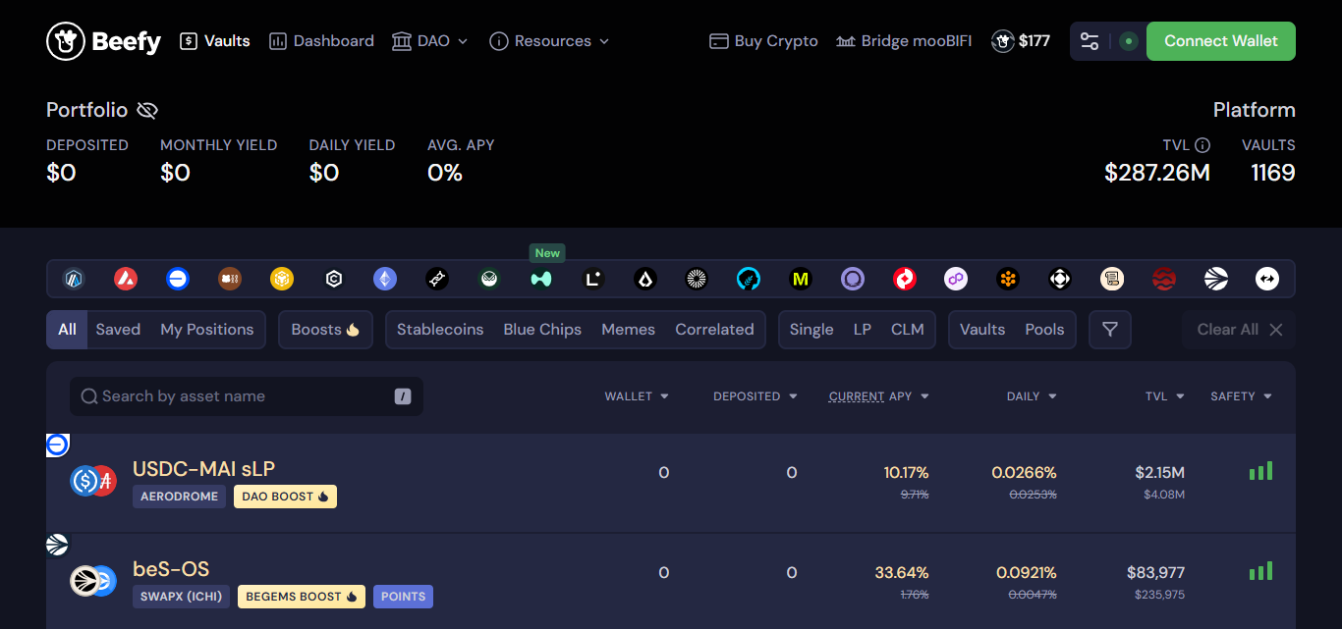Viewport: 1342px width, 629px height.
Task: Pick the Rootstock chain icon
Action: click(1008, 280)
